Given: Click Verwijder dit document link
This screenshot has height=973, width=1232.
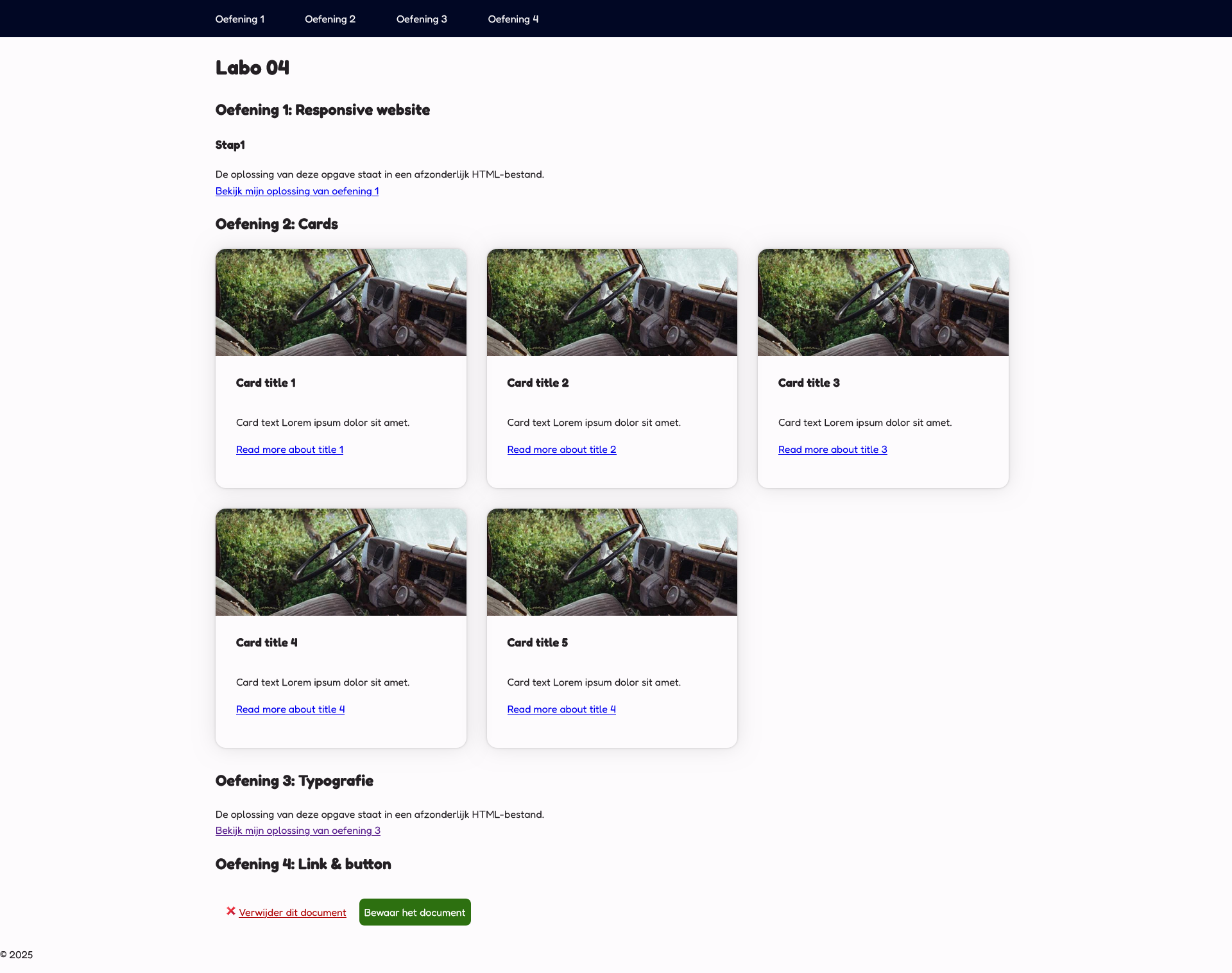Looking at the screenshot, I should click(x=292, y=913).
